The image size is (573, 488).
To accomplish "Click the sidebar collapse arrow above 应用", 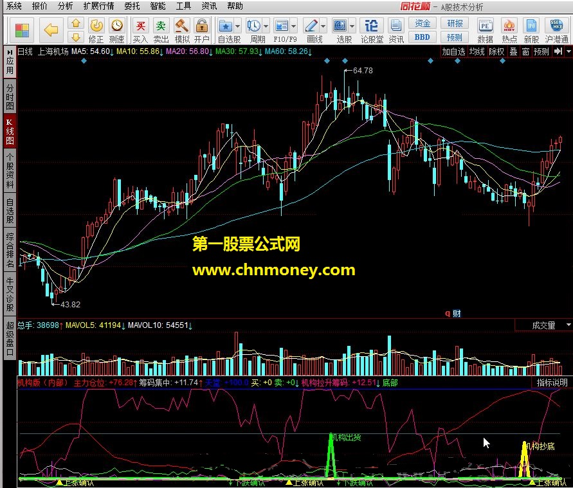I will pyautogui.click(x=10, y=52).
